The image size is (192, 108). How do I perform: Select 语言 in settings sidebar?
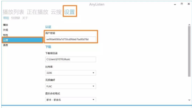pos(6,45)
